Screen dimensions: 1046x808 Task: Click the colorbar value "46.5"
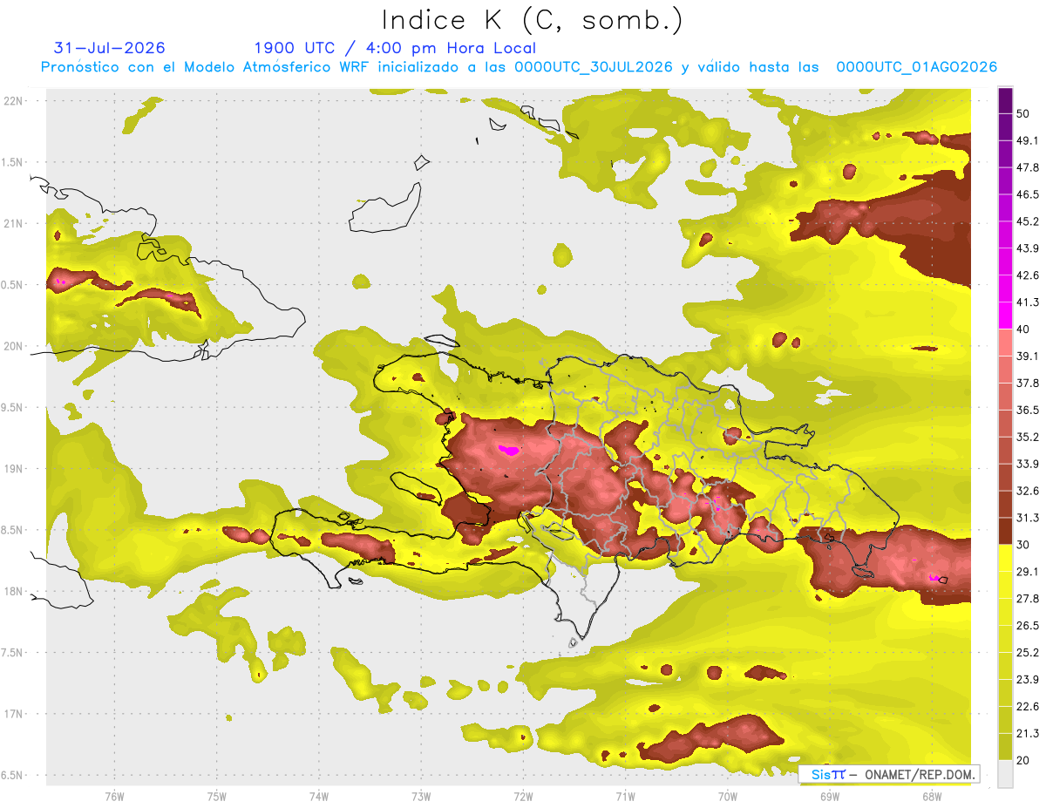tap(1027, 194)
